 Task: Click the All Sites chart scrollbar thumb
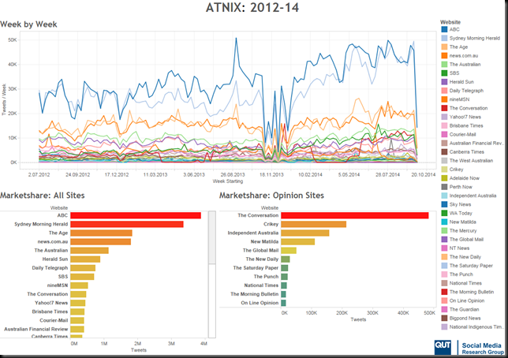point(212,237)
